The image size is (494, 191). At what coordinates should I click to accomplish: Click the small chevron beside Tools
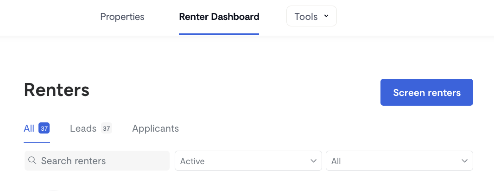pos(326,16)
